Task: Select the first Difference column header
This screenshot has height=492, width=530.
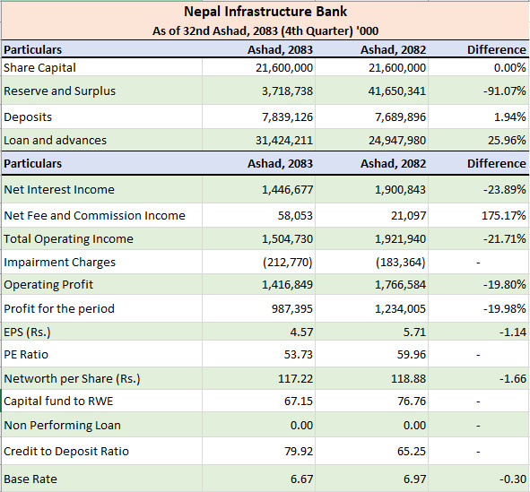Action: [x=497, y=50]
